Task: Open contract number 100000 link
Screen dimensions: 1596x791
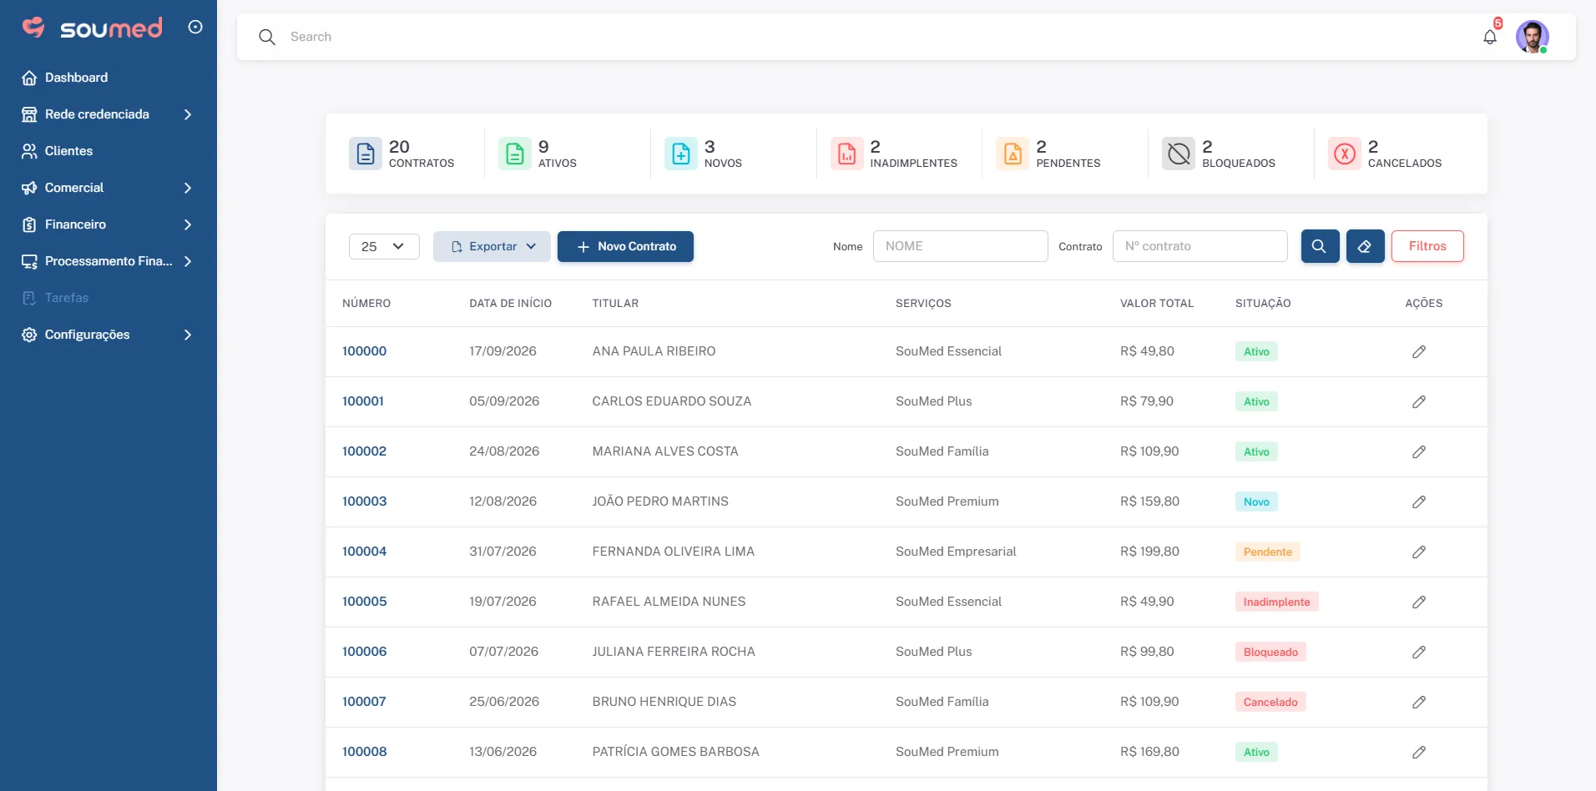Action: (365, 351)
